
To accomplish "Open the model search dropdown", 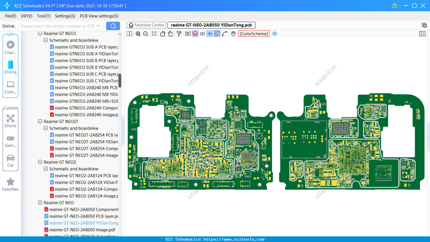I will [x=99, y=25].
